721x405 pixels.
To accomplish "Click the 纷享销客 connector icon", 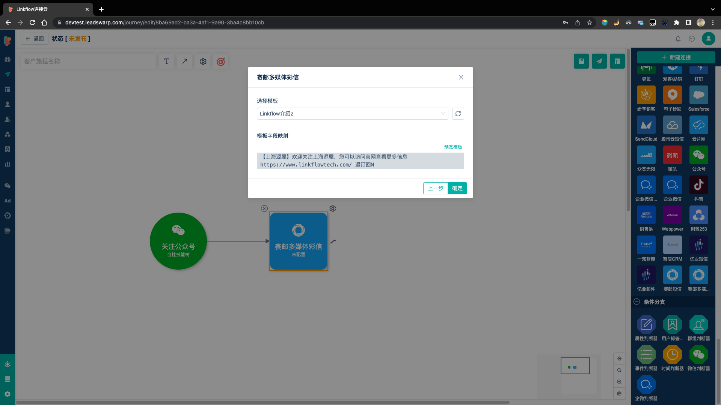I will 646,95.
